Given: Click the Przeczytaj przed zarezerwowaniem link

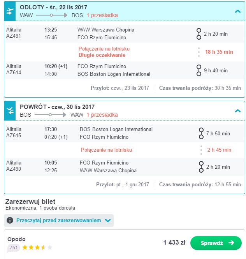Looking at the screenshot, I should 58,220.
